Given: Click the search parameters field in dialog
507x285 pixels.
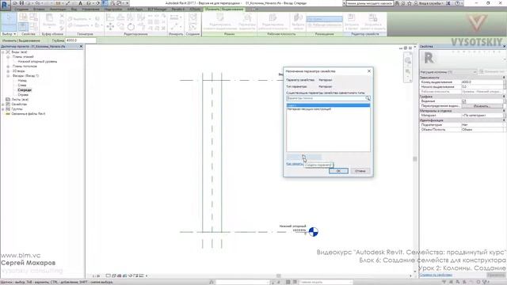Looking at the screenshot, I should (326, 98).
